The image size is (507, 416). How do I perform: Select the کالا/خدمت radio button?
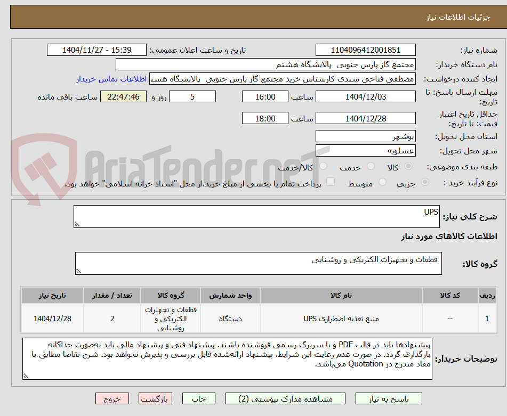(x=323, y=166)
